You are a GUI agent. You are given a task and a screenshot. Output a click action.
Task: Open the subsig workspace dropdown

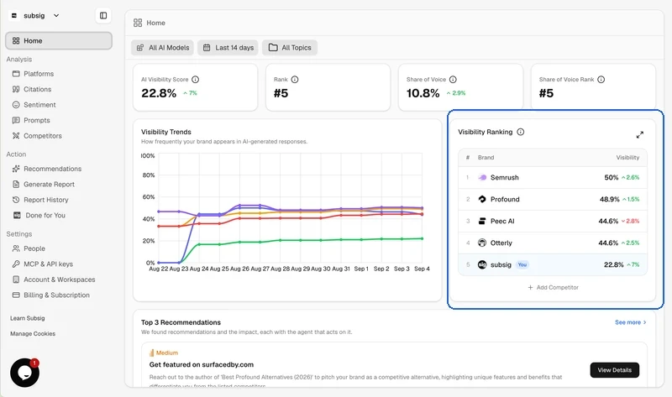[x=35, y=15]
